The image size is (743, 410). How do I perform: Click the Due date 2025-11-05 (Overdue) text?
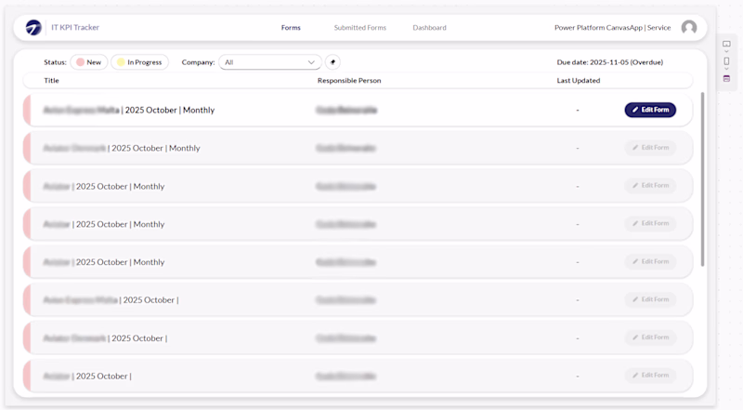[610, 62]
